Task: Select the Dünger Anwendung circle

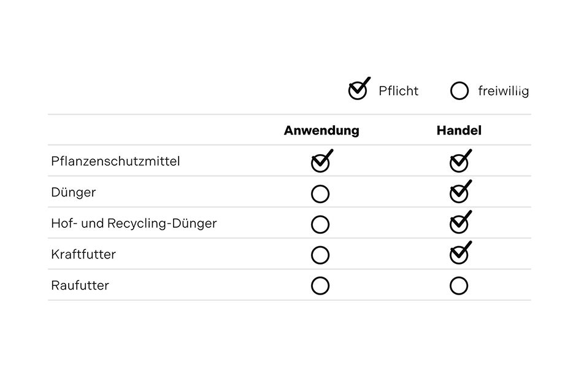Action: click(x=320, y=194)
